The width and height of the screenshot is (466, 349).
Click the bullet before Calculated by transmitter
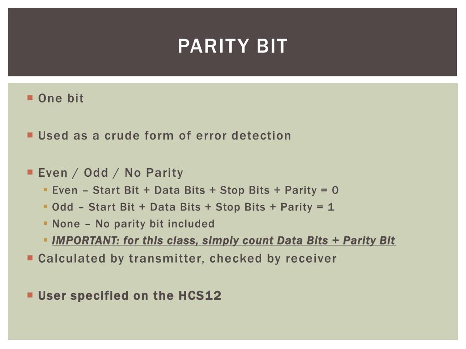tap(30, 258)
